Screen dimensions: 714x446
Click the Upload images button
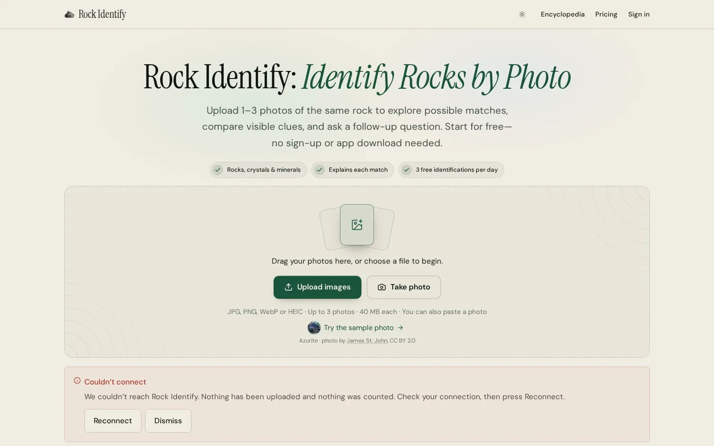click(x=317, y=287)
